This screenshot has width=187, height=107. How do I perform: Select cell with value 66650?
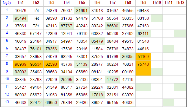coord(51,103)
